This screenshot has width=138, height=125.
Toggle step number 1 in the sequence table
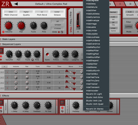click(x=7, y=72)
